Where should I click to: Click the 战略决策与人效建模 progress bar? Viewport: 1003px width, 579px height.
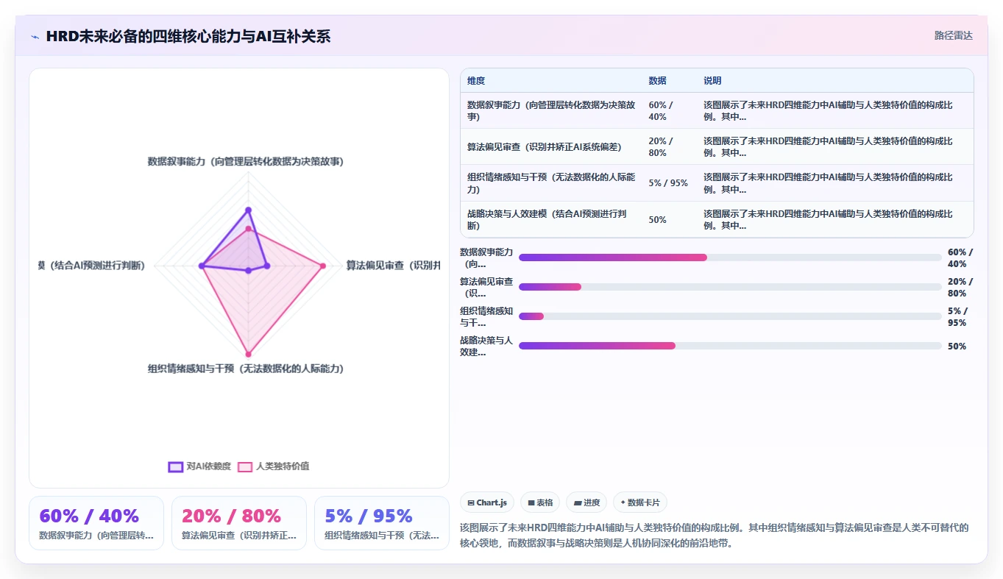(x=730, y=346)
